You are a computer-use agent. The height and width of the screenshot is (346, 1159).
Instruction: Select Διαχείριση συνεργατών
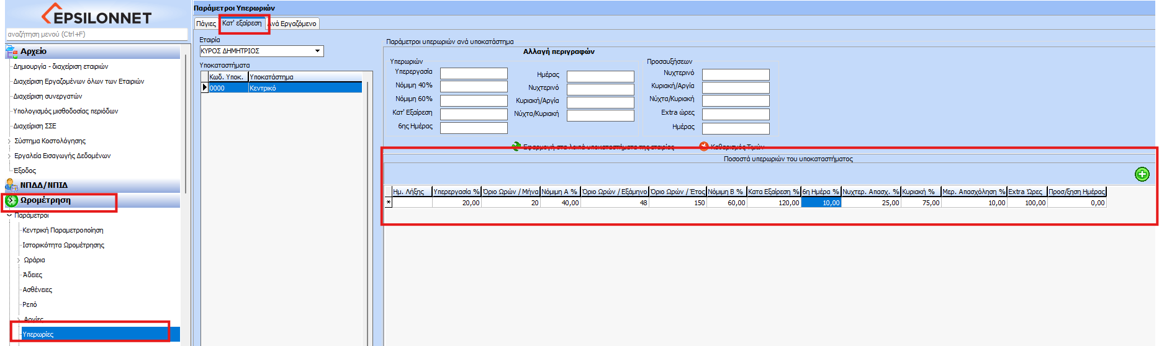[x=48, y=96]
